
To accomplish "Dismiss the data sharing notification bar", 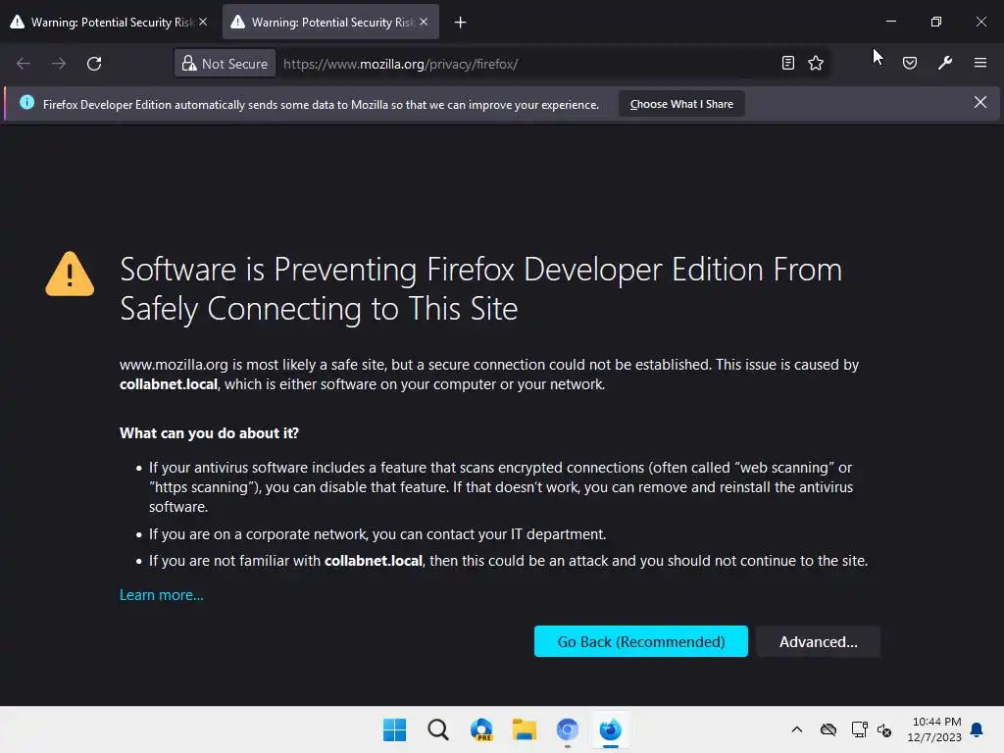I will tap(980, 102).
